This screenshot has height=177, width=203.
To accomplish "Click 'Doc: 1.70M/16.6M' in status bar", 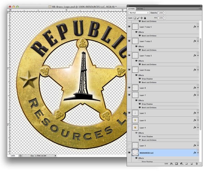I will tap(38, 155).
